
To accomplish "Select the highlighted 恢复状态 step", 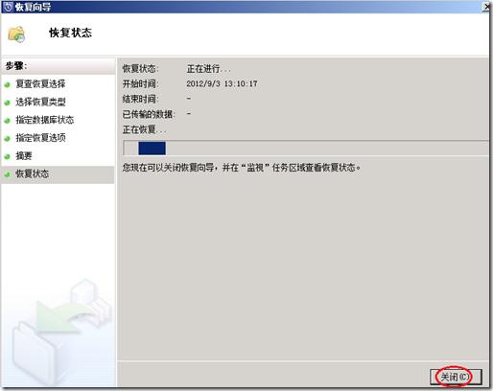I will coord(58,174).
